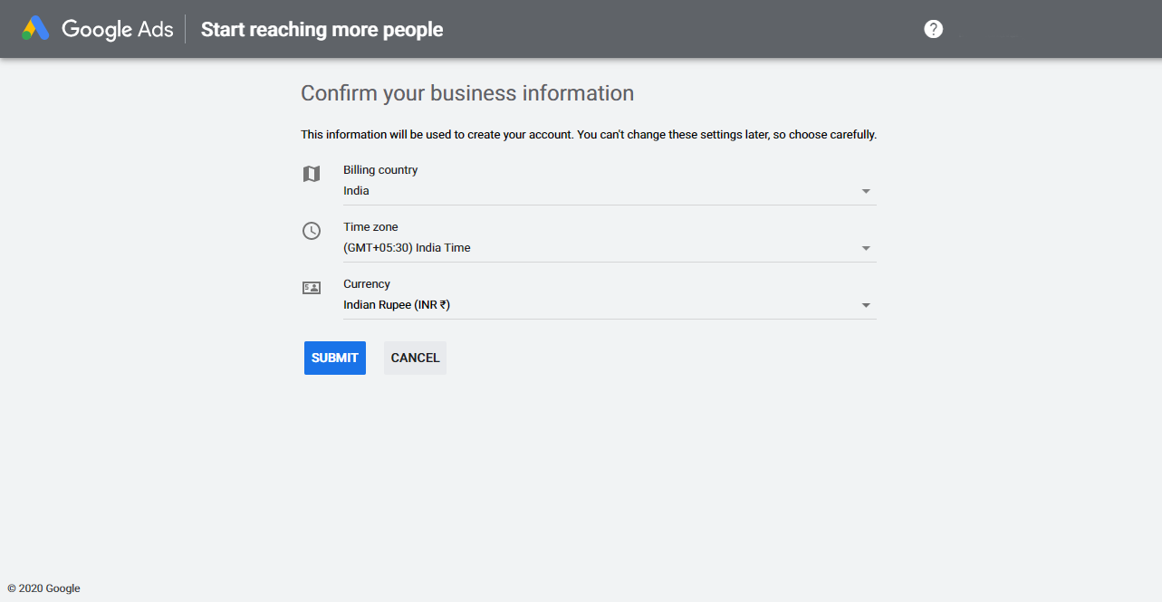Expand the Time zone dropdown arrow
The width and height of the screenshot is (1162, 602).
click(866, 247)
